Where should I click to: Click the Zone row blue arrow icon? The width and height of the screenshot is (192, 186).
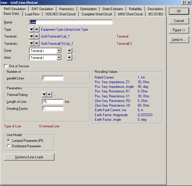pyautogui.click(x=69, y=51)
